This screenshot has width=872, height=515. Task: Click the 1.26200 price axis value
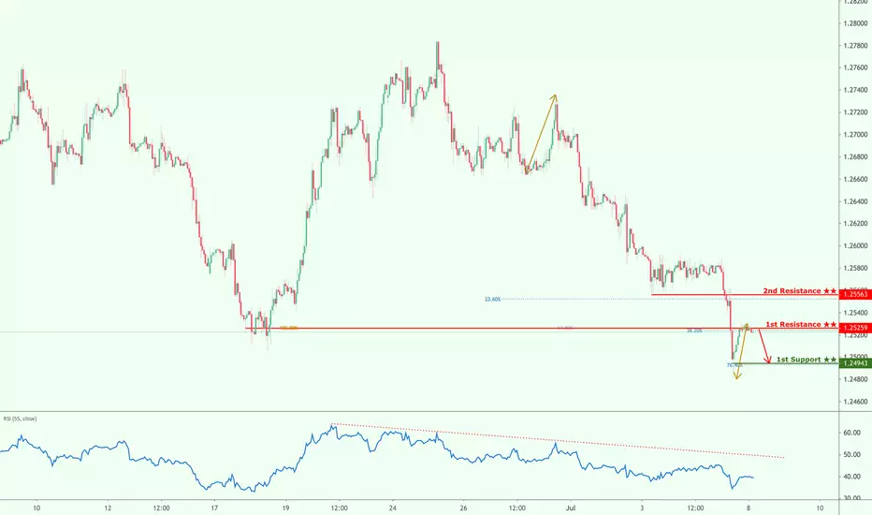[x=855, y=224]
